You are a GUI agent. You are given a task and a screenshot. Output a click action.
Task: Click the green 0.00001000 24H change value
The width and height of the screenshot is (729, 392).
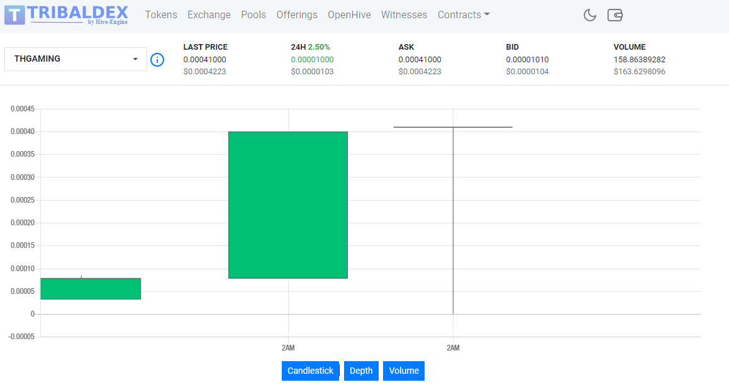[312, 60]
